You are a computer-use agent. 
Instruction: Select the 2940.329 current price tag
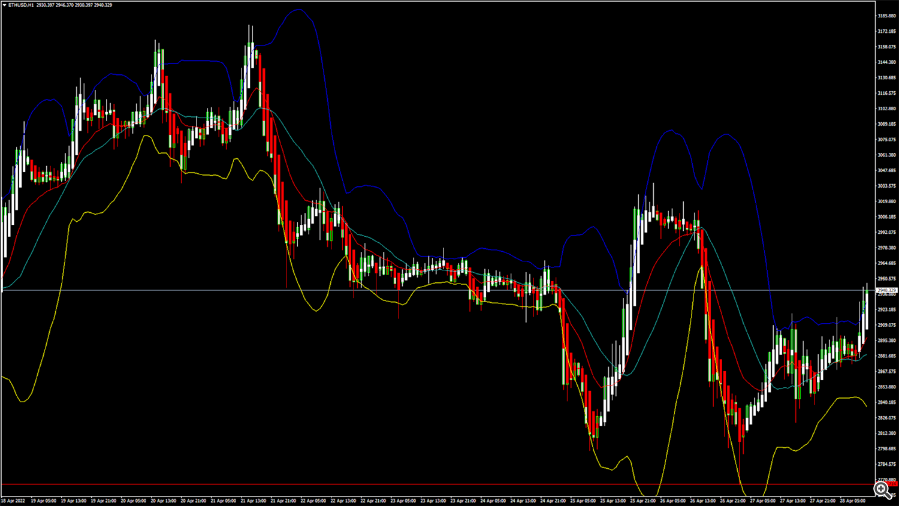[886, 290]
